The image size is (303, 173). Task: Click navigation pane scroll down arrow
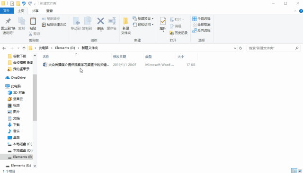coord(35,165)
